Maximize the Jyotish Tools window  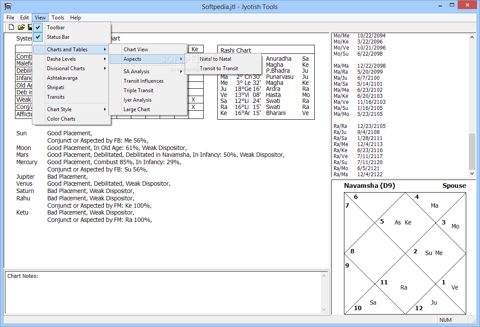pos(452,5)
